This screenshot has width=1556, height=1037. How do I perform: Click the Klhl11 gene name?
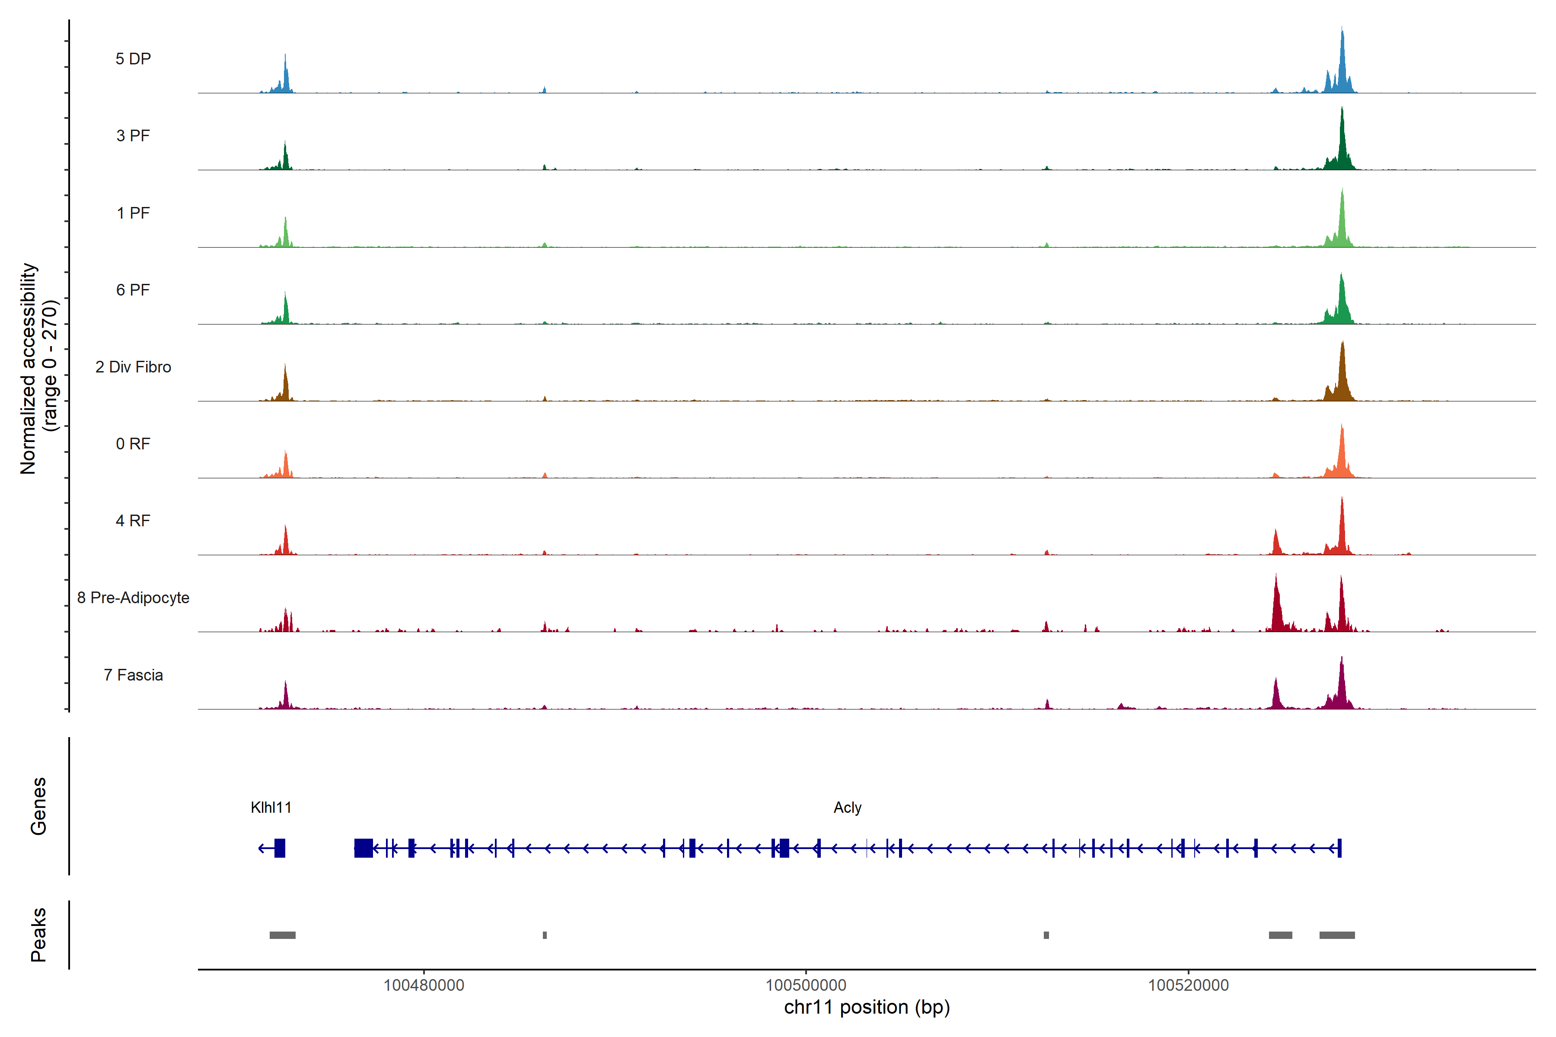click(271, 807)
